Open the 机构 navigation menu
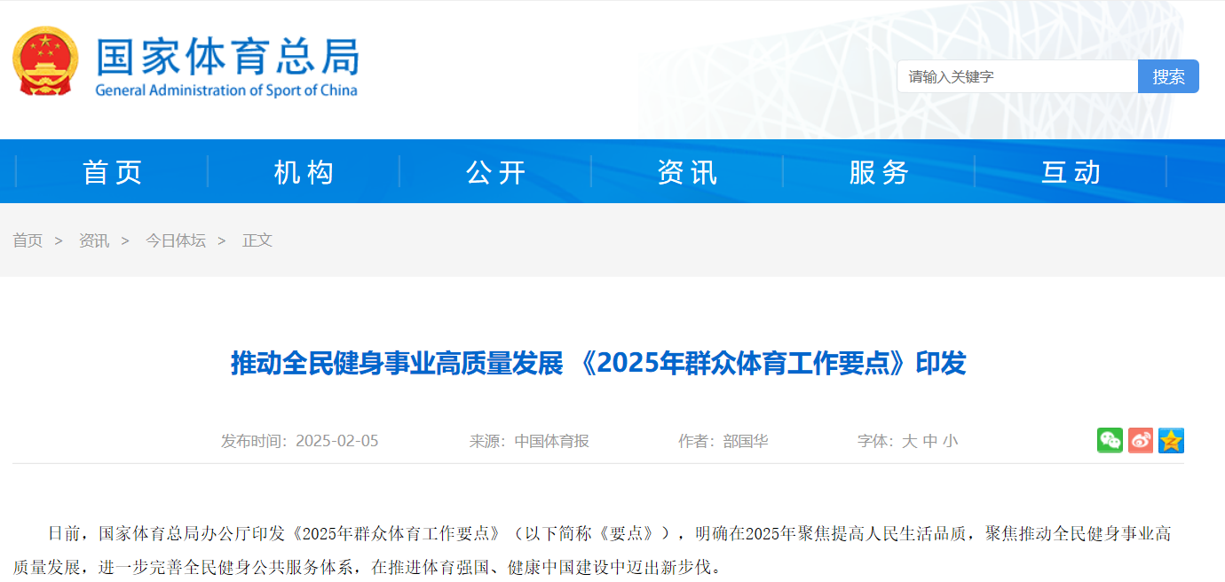1225x582 pixels. [304, 172]
